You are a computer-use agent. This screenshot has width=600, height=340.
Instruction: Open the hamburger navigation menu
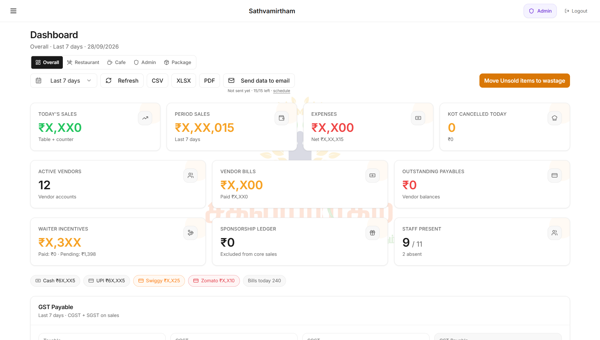tap(13, 11)
